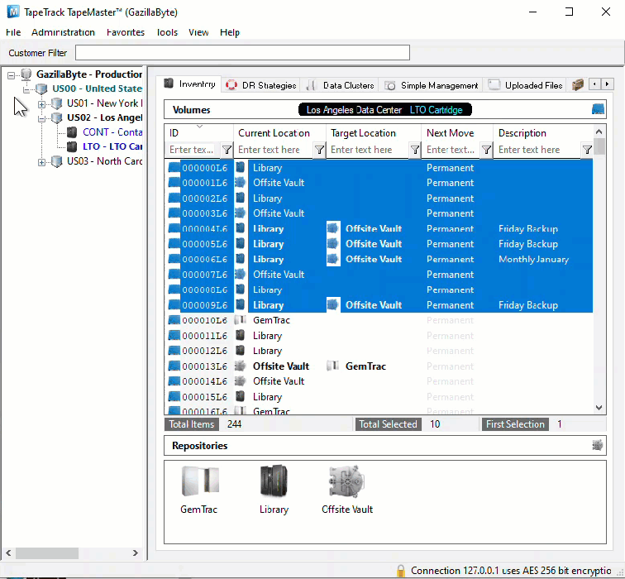Open ID column filter funnel

pyautogui.click(x=227, y=150)
